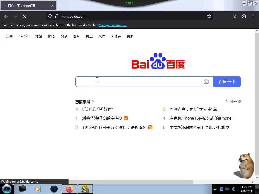Click the green indicator on the top notch
The height and width of the screenshot is (194, 259).
(x=129, y=3)
